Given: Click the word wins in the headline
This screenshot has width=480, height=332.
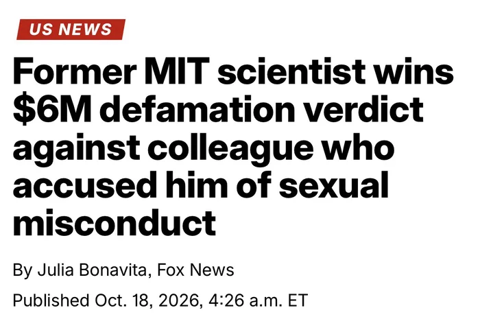Looking at the screenshot, I should point(414,71).
